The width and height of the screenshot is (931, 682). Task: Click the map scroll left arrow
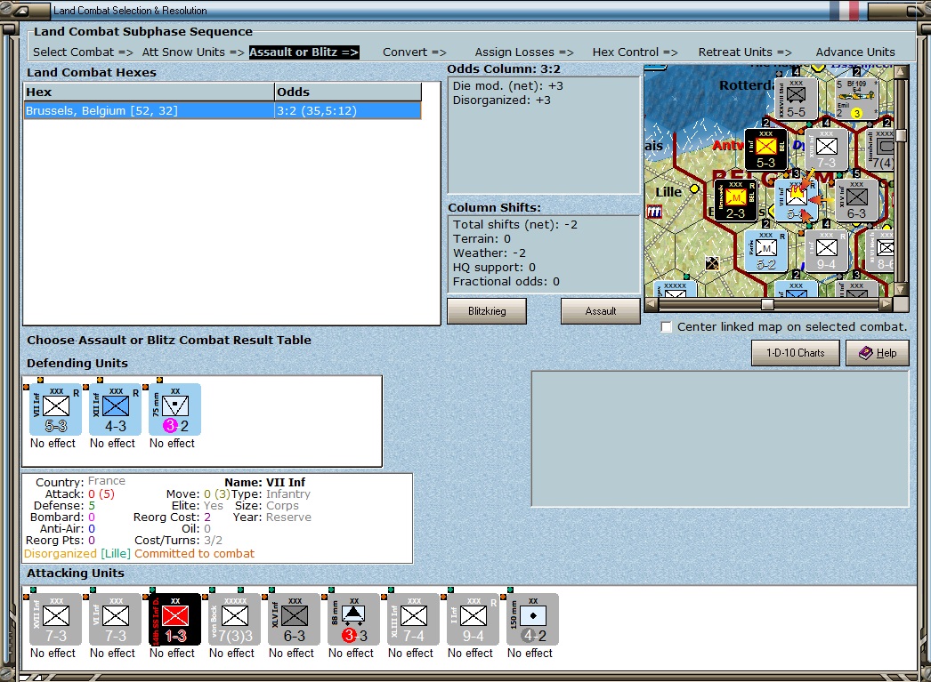(x=651, y=304)
